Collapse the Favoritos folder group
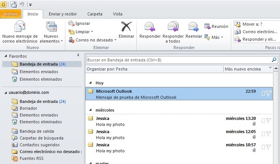 [x=6, y=56]
